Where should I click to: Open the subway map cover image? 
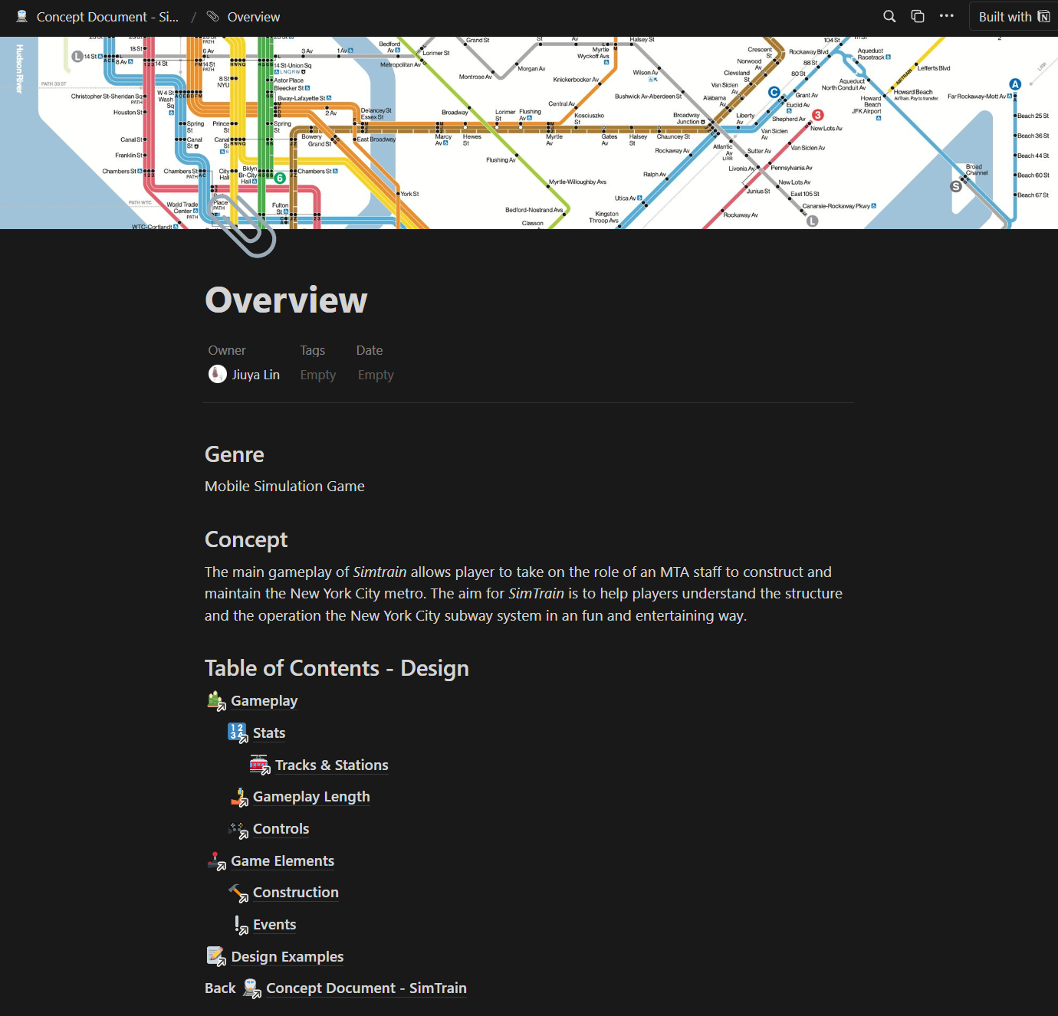(529, 133)
